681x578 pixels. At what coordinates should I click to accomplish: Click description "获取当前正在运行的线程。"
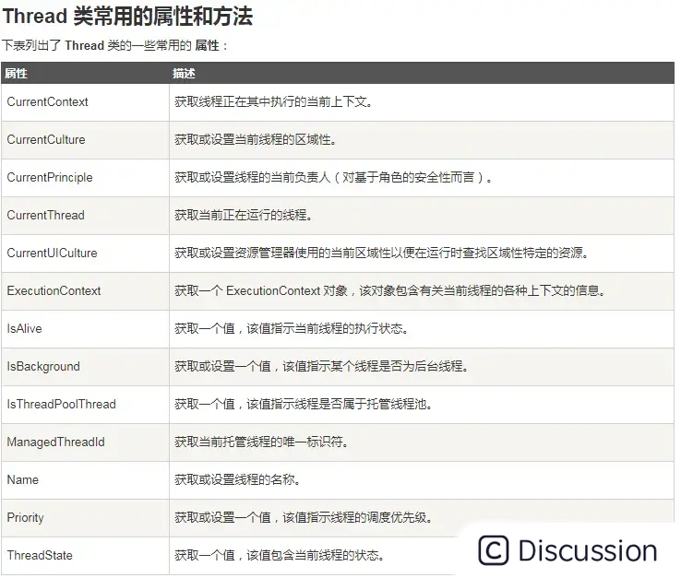[244, 215]
